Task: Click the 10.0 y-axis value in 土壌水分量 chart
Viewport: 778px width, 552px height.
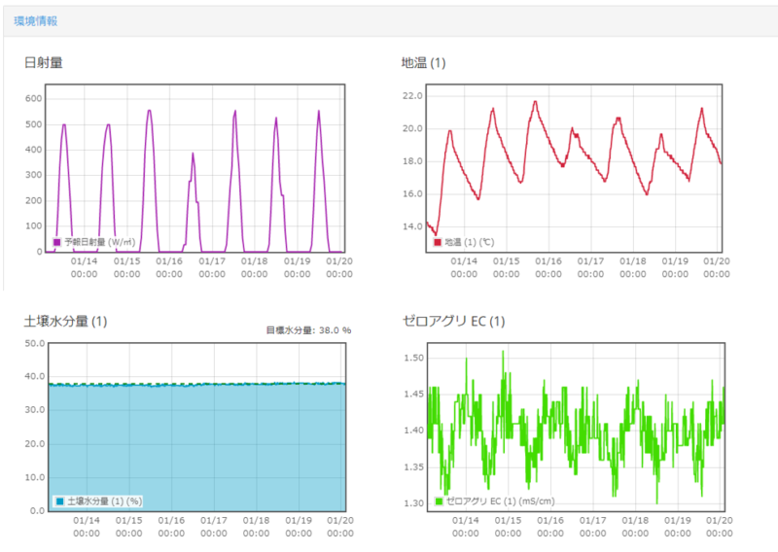Action: pyautogui.click(x=35, y=477)
